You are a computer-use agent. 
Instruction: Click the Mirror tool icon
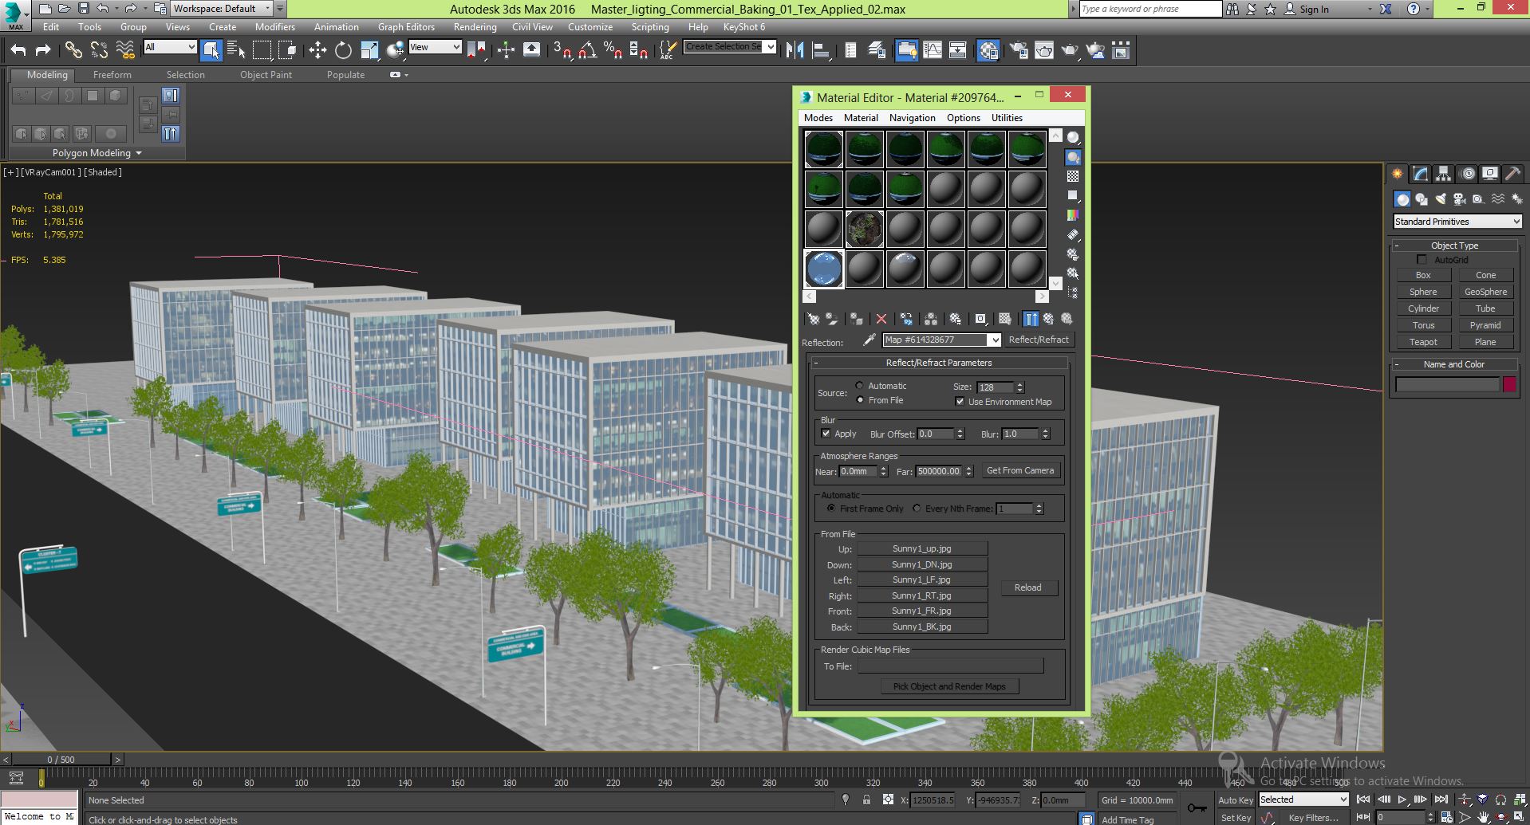[795, 50]
